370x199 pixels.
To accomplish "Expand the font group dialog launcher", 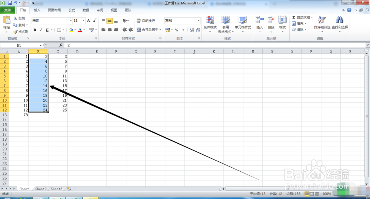I will (x=96, y=38).
